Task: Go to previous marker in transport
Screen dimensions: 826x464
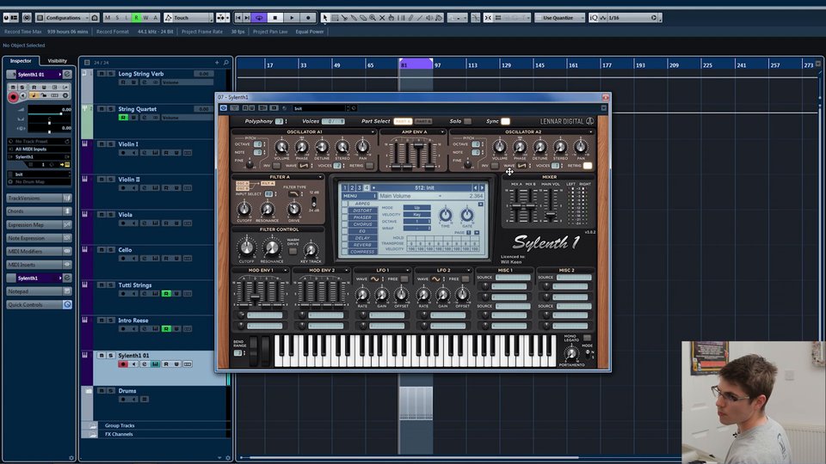Action: click(238, 17)
